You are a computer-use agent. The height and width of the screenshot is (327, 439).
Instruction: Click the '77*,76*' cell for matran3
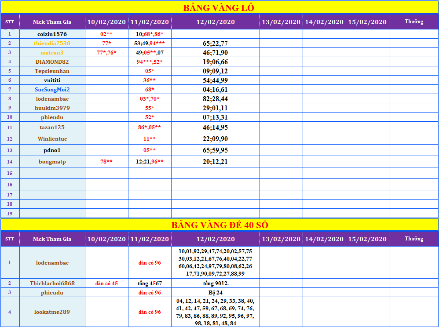(x=106, y=52)
